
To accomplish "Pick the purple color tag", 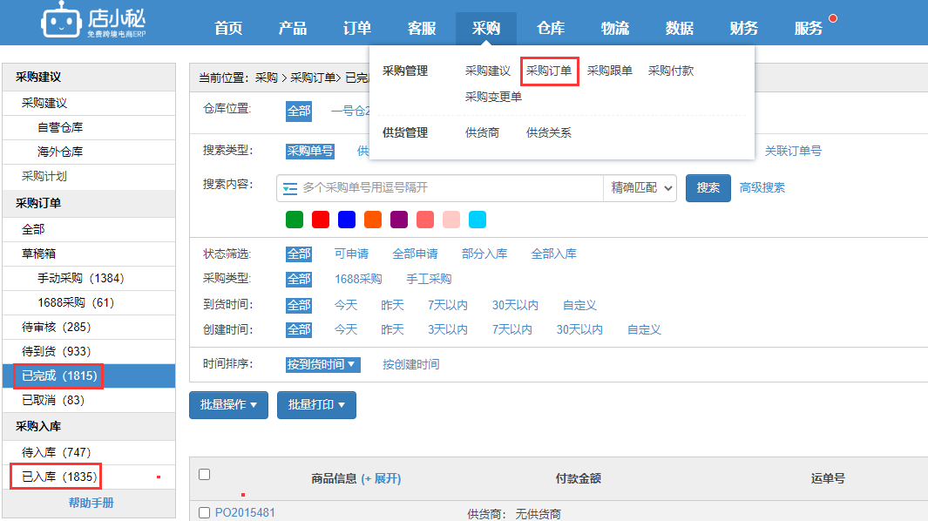I will pos(399,220).
